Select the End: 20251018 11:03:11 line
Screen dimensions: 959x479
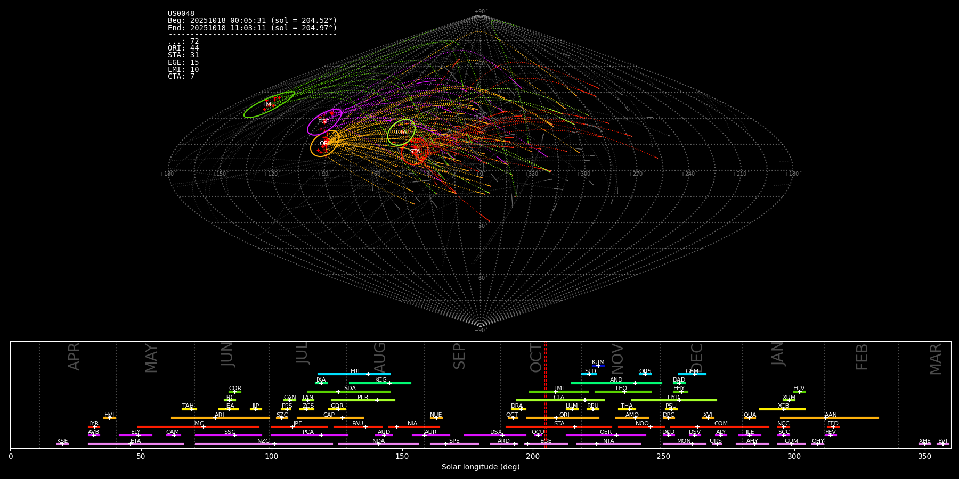pyautogui.click(x=253, y=28)
